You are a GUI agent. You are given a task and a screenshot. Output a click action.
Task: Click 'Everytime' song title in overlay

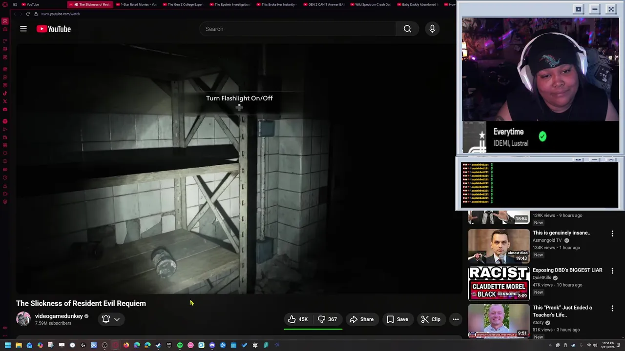tap(508, 132)
